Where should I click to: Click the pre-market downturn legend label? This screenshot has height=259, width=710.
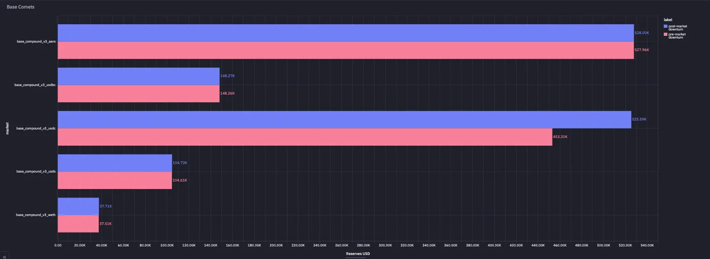(x=677, y=36)
